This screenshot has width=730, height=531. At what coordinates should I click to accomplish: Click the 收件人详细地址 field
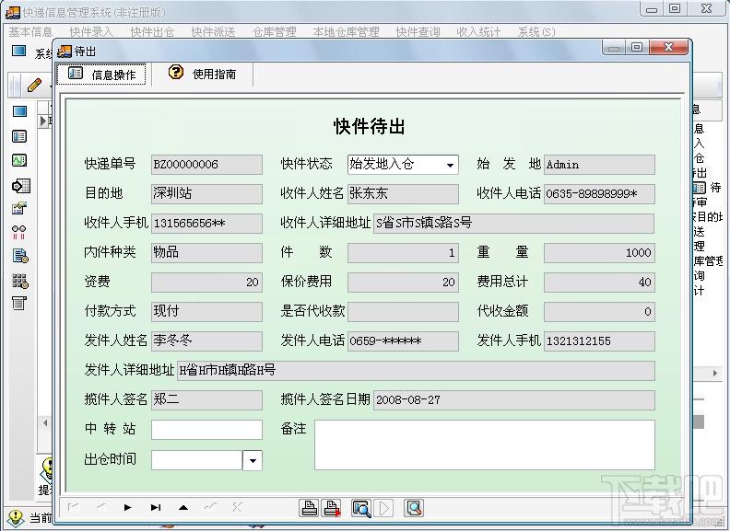coord(514,224)
